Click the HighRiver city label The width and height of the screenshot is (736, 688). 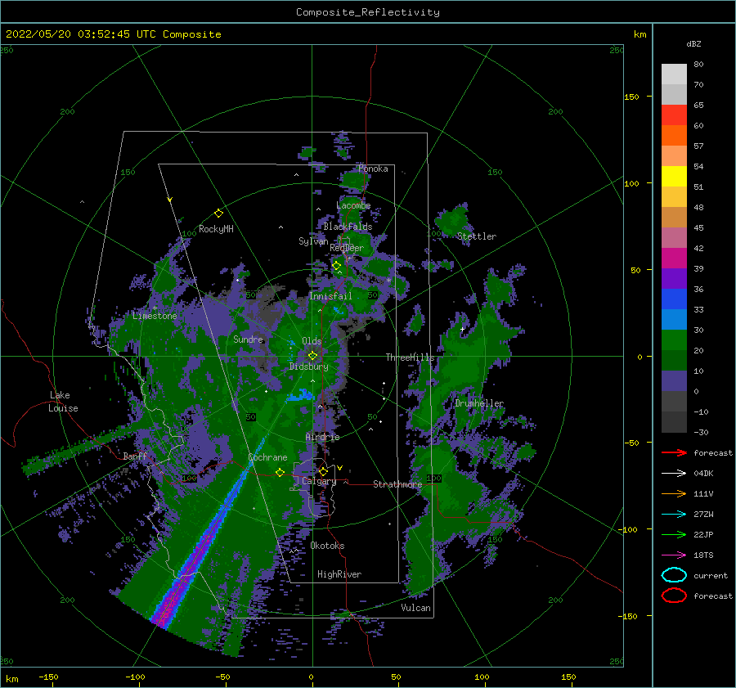click(339, 574)
